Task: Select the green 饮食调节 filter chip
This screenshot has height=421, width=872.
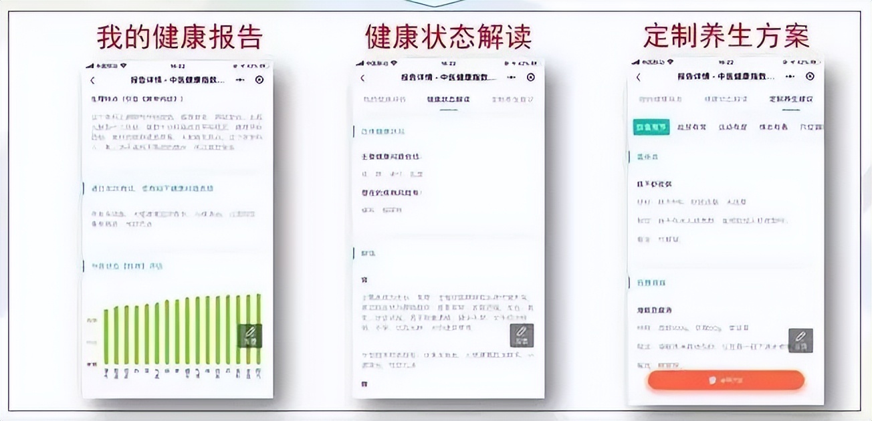Action: [652, 127]
